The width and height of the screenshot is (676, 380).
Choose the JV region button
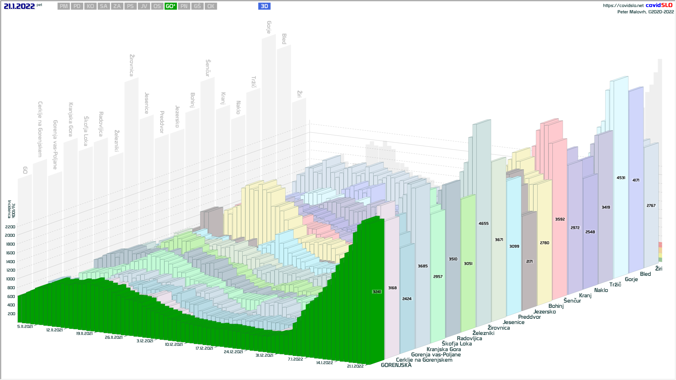point(144,6)
